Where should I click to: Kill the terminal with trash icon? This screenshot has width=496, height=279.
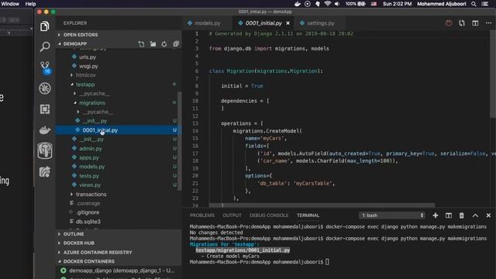(x=462, y=215)
